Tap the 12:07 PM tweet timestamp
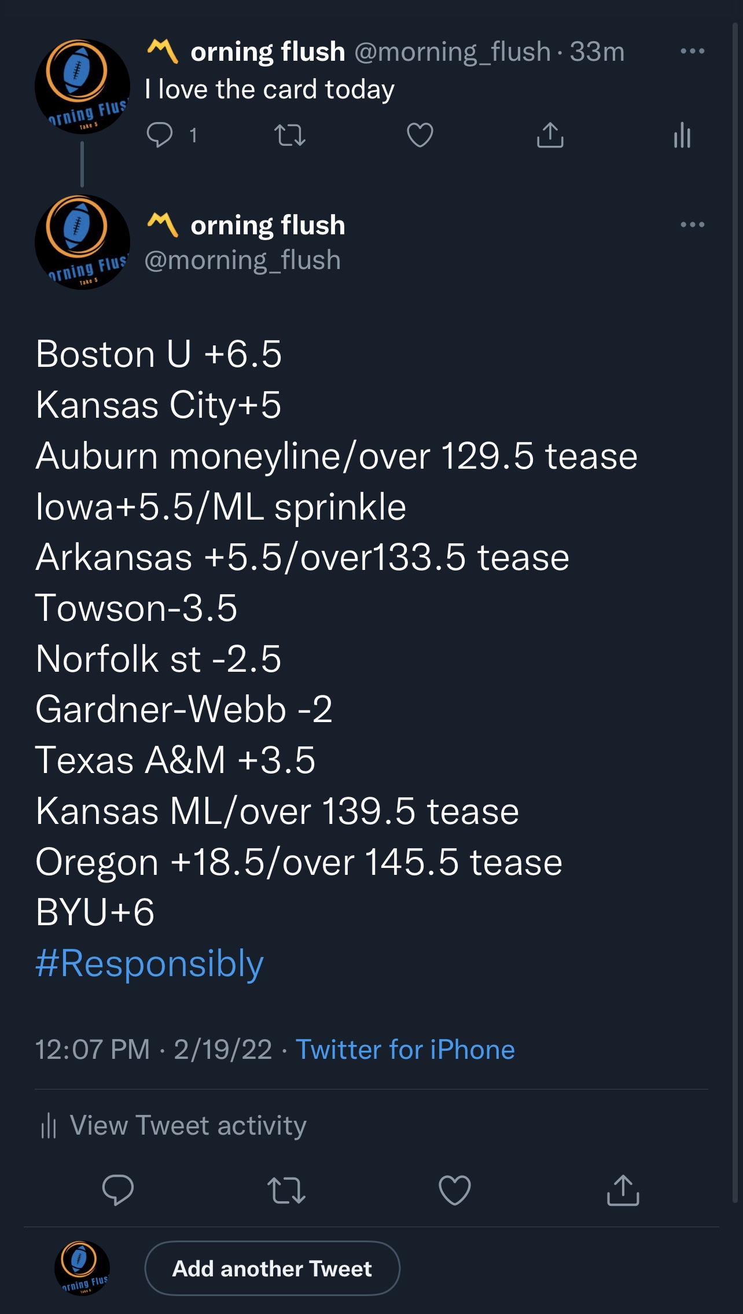The width and height of the screenshot is (743, 1314). (x=93, y=1050)
